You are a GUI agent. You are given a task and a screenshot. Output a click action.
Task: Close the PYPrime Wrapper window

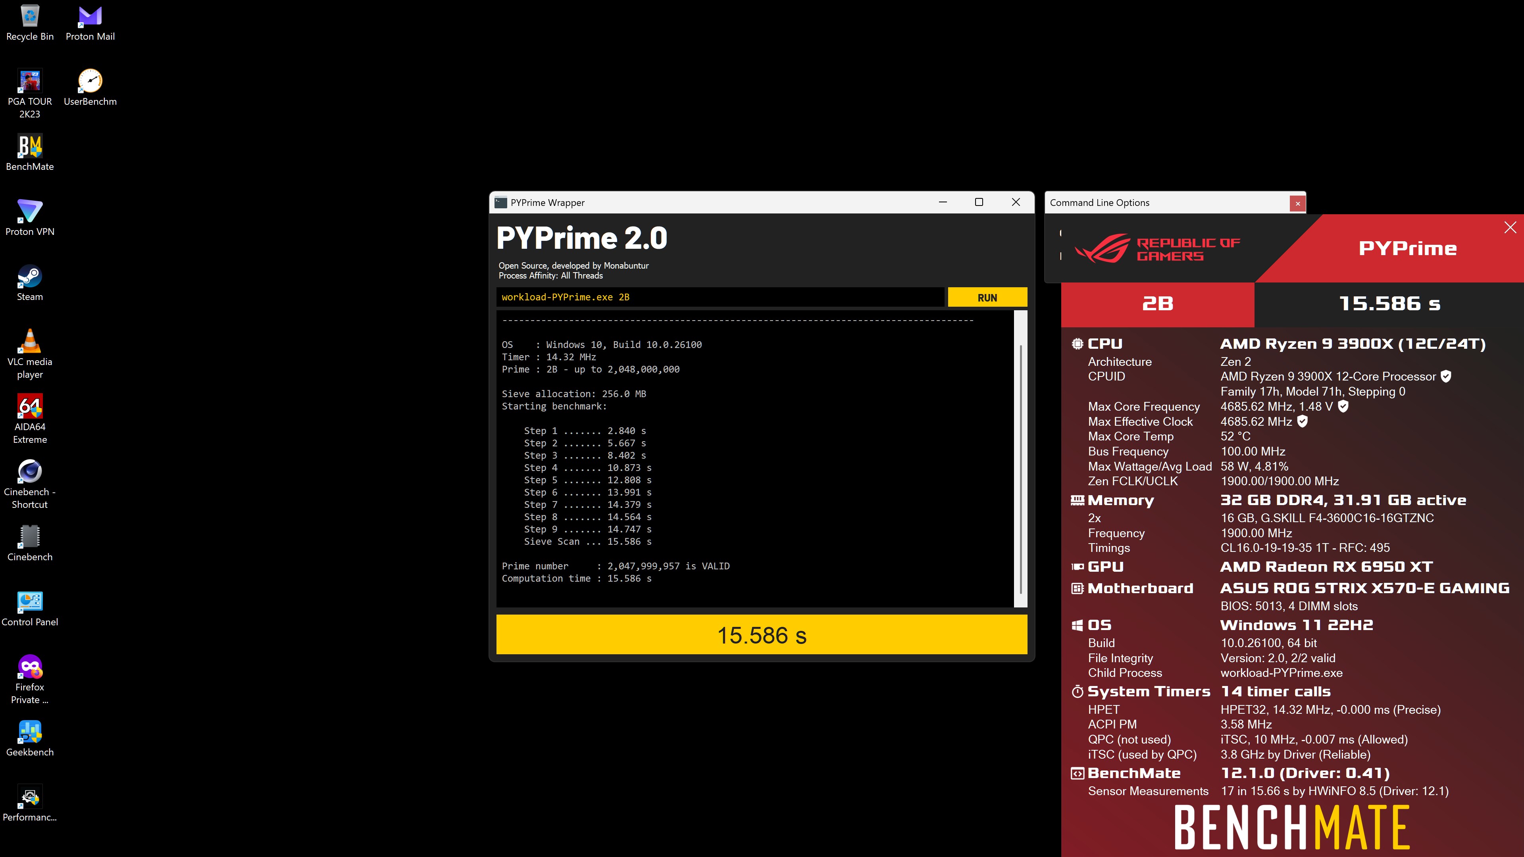(1016, 202)
